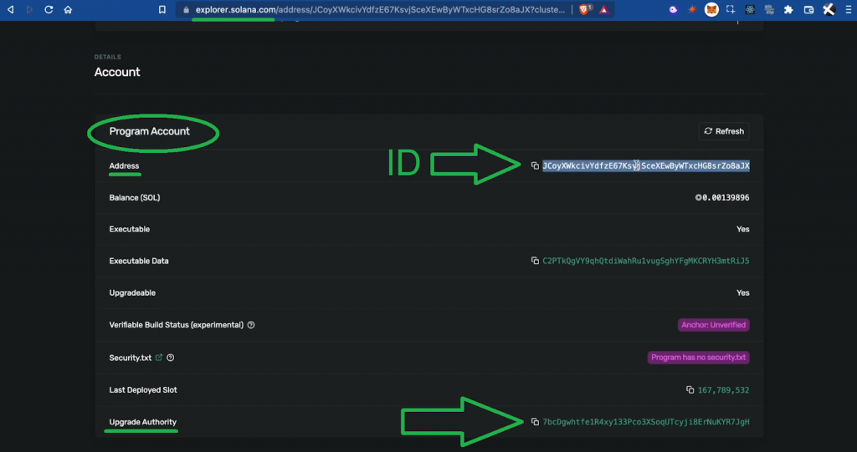Copy the Last Deployed Slot number
857x452 pixels.
pyautogui.click(x=690, y=390)
